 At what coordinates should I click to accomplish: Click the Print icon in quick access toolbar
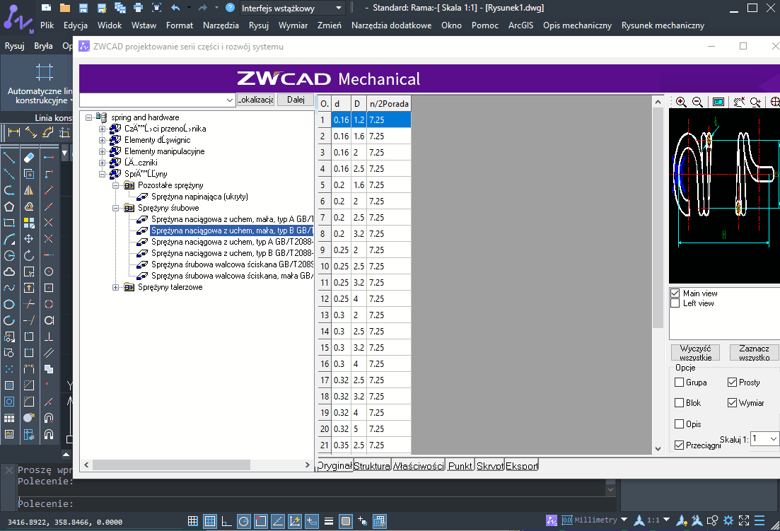click(x=139, y=8)
